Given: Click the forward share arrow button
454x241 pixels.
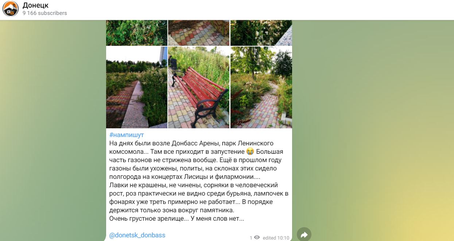Looking at the screenshot, I should pyautogui.click(x=304, y=234).
